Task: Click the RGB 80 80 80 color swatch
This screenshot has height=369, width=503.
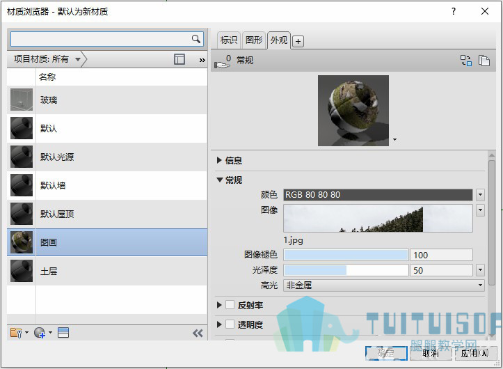Action: pyautogui.click(x=378, y=195)
